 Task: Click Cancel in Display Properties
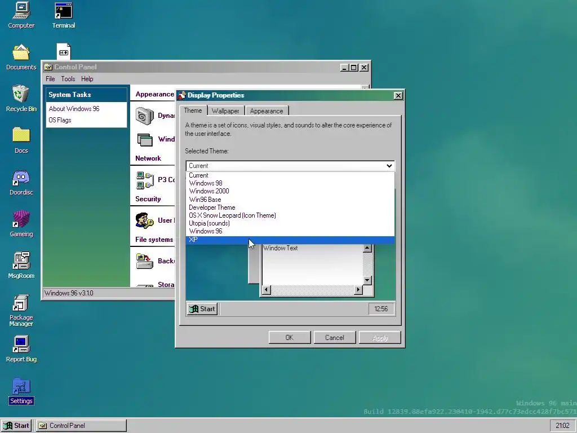(335, 338)
